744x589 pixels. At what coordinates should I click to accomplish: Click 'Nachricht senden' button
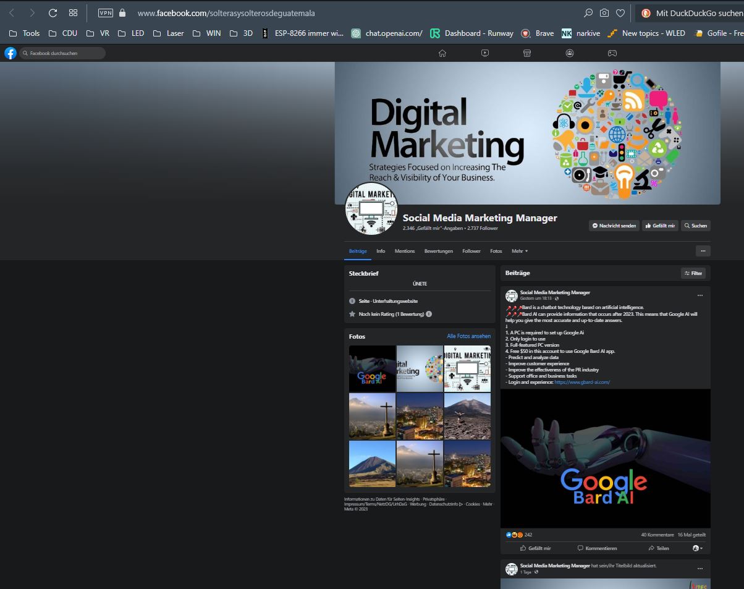614,226
